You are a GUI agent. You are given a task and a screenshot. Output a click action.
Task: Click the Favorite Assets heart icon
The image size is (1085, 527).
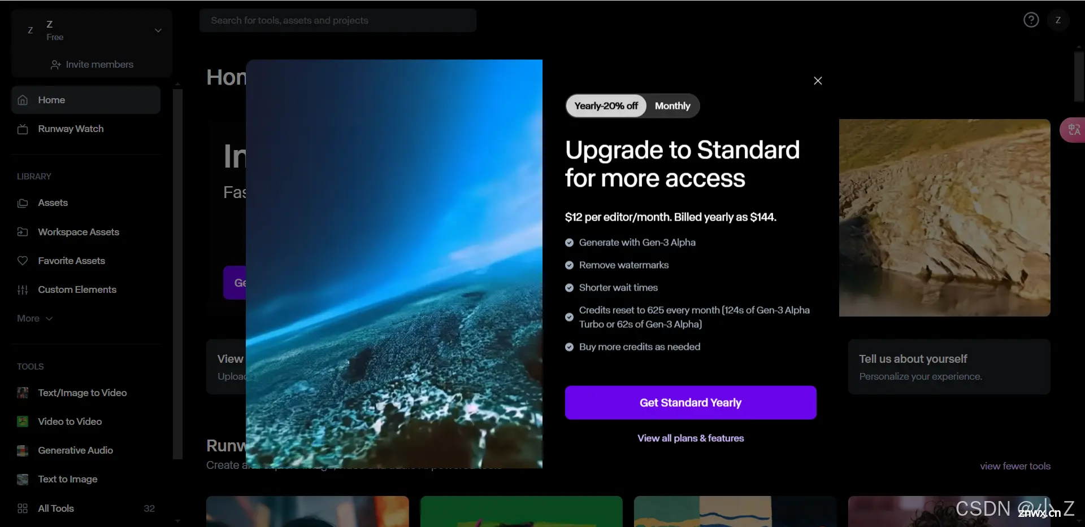coord(23,261)
